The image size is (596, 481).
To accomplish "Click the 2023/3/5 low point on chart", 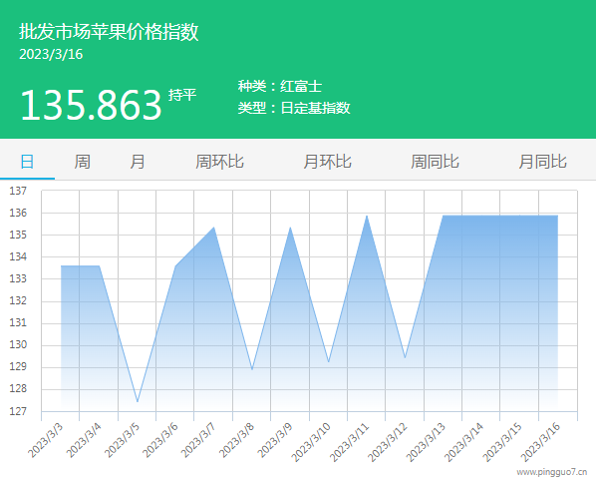I will click(x=138, y=401).
